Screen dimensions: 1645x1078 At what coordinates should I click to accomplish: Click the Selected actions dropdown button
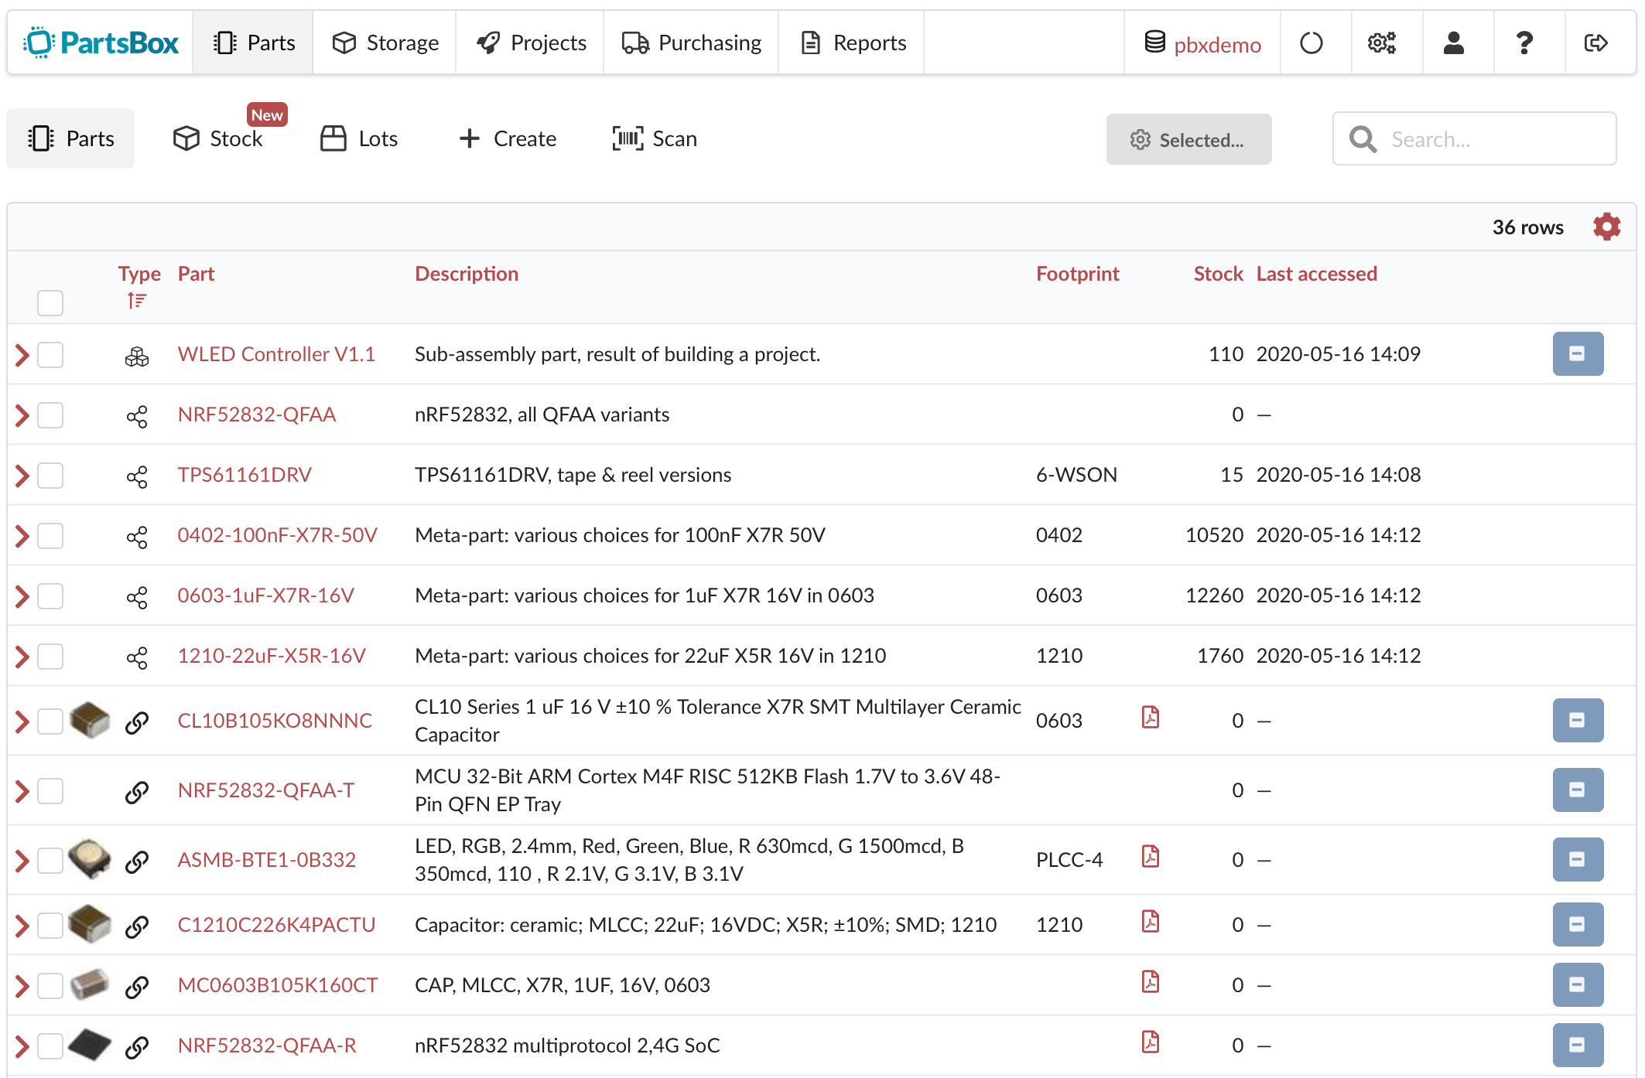(x=1190, y=137)
